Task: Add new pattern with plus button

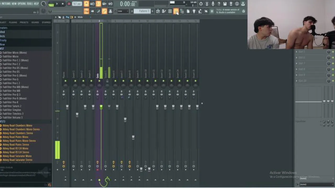Action: click(153, 11)
